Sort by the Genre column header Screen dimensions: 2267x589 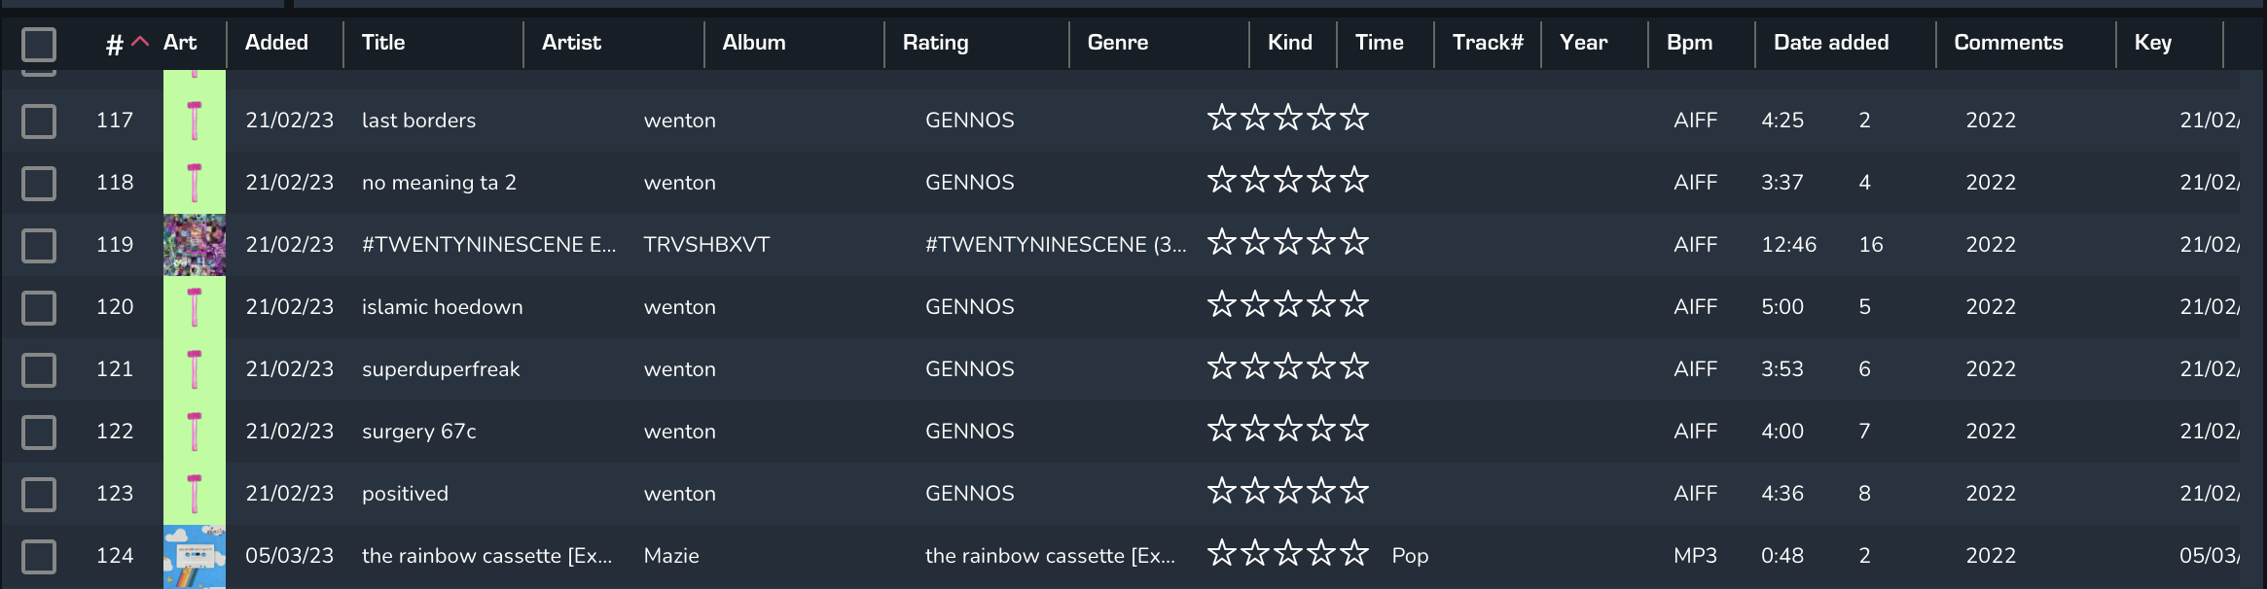(x=1118, y=43)
